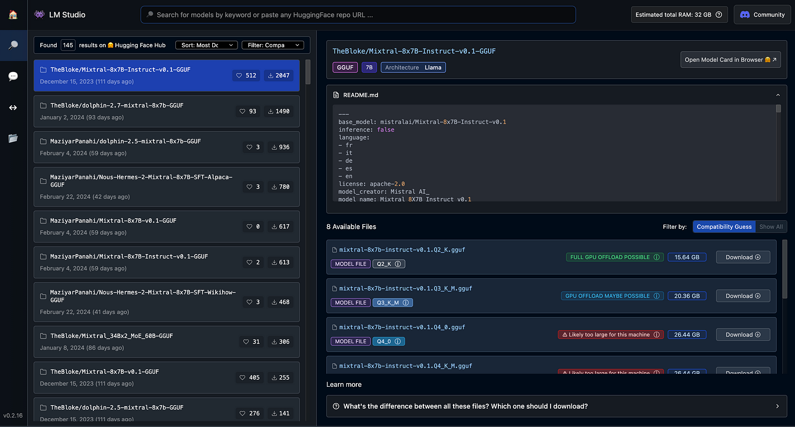795x427 pixels.
Task: Open the Home tab in sidebar
Action: [13, 14]
